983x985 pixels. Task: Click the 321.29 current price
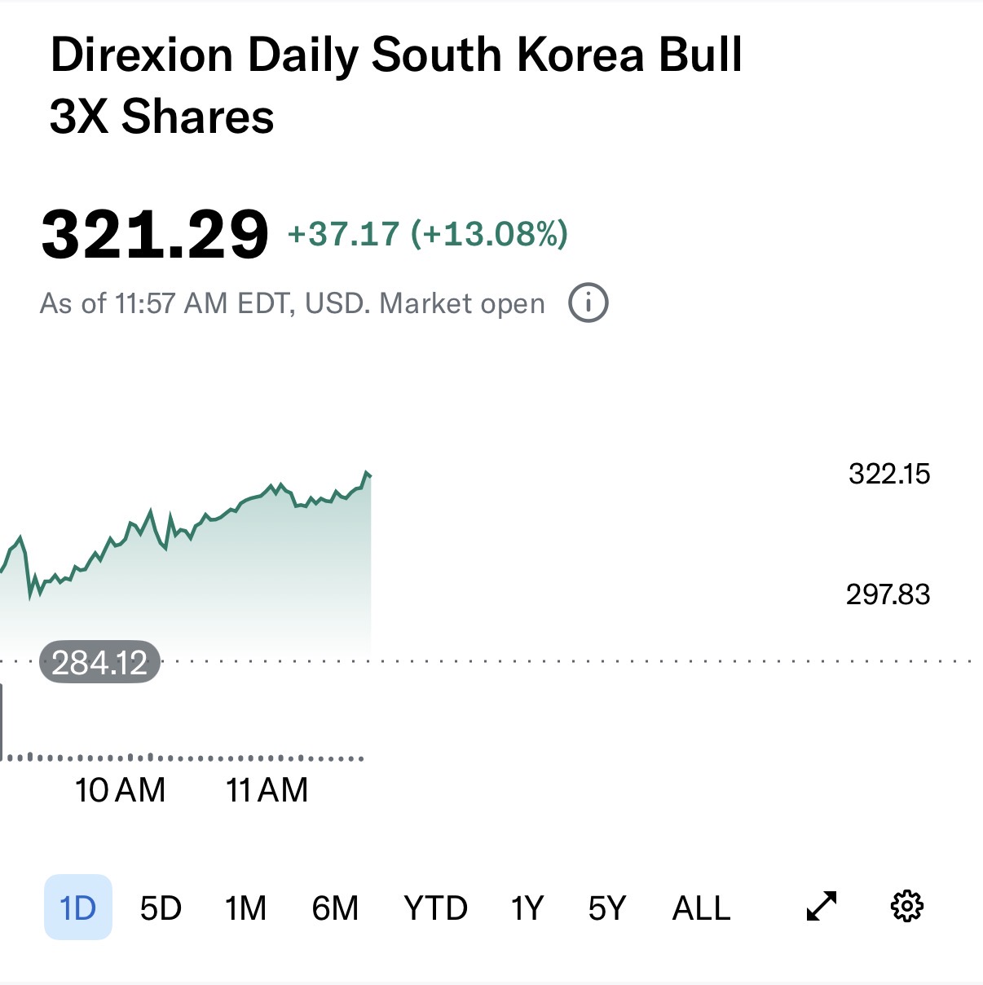point(155,235)
